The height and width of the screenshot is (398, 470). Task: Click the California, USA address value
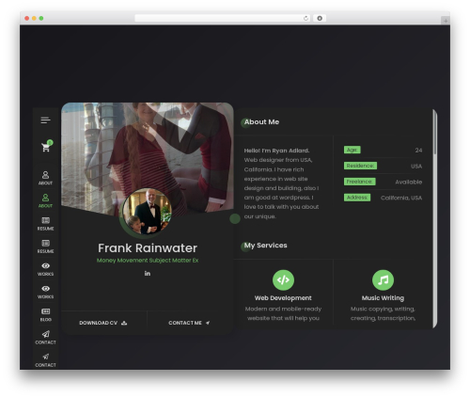401,198
